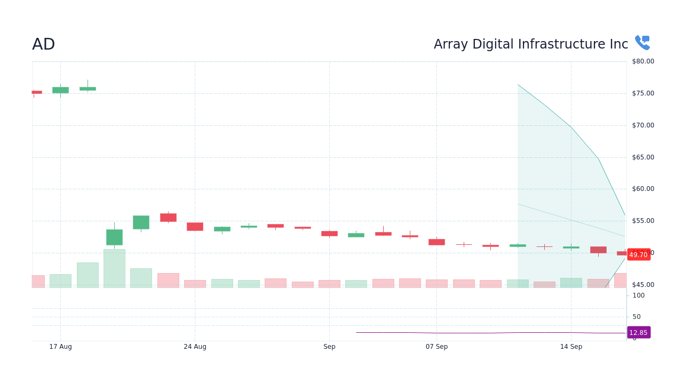683x384 pixels.
Task: Select the AD ticker symbol label
Action: click(43, 44)
